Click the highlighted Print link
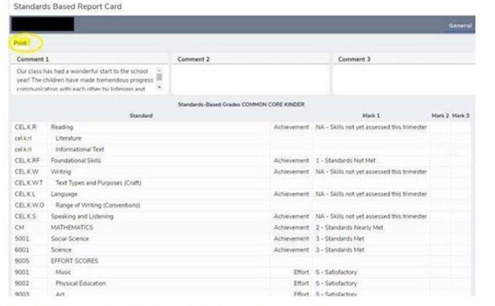The image size is (495, 306). point(20,43)
